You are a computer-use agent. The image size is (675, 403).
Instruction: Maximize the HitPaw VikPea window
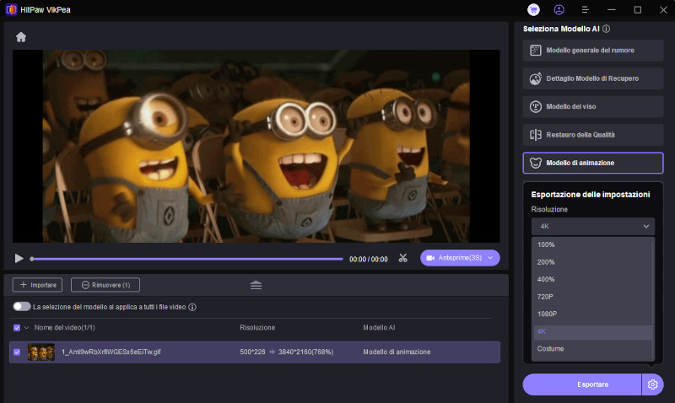point(638,9)
